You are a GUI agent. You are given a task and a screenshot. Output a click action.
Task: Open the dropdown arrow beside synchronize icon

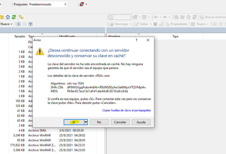(86, 4)
